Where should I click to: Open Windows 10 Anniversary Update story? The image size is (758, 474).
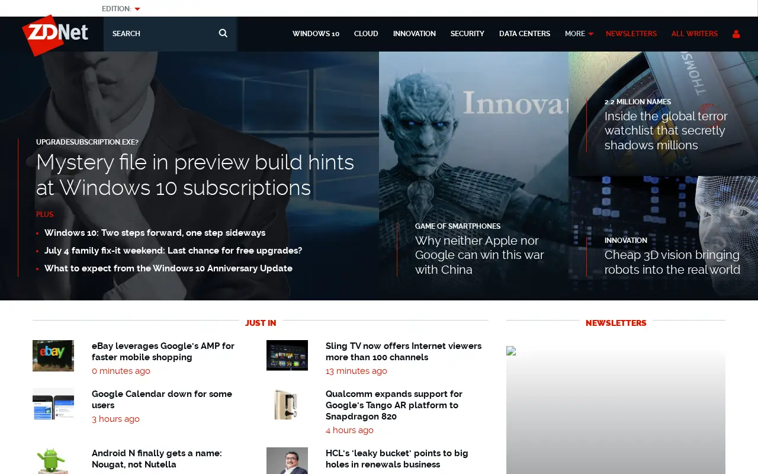click(x=168, y=268)
